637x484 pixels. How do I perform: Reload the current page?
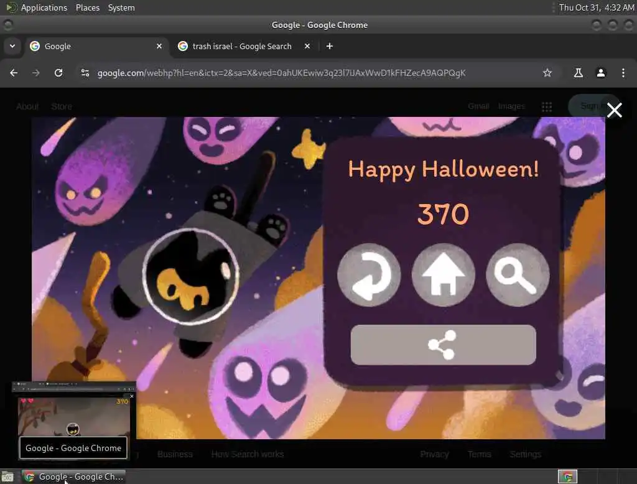coord(58,73)
